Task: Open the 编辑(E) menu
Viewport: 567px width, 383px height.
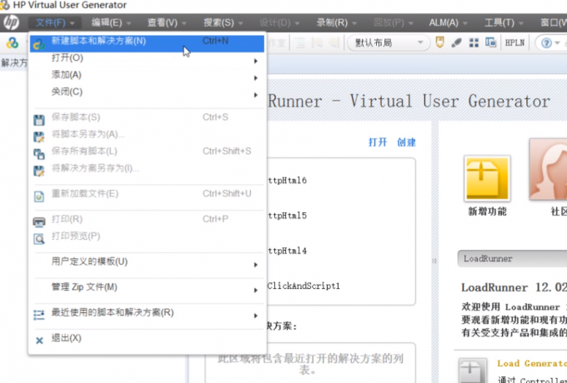Action: 111,22
